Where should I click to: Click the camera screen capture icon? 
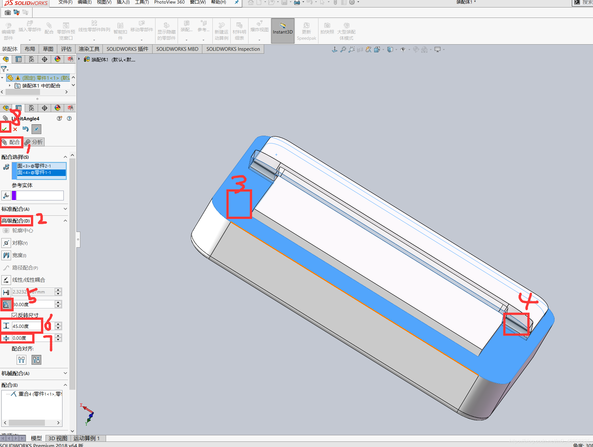point(8,13)
